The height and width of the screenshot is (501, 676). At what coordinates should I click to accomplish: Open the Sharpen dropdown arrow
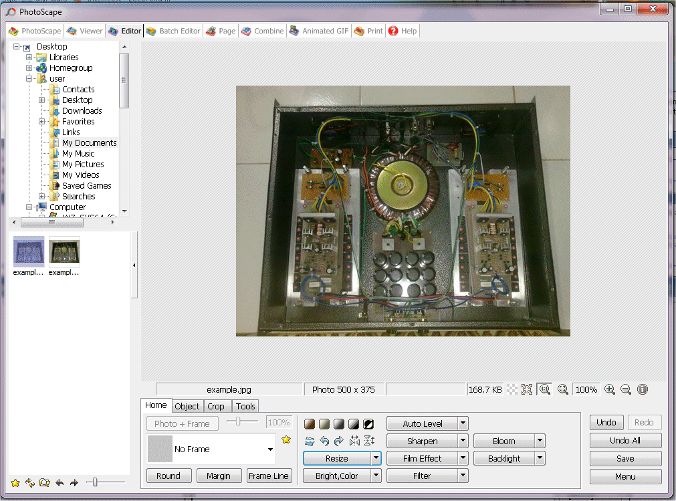pyautogui.click(x=463, y=441)
